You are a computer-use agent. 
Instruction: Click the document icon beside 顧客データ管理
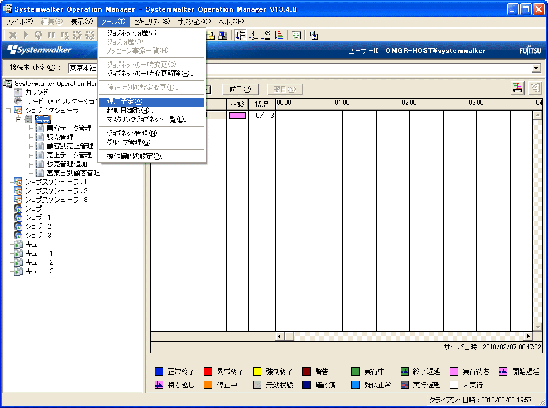[40, 128]
